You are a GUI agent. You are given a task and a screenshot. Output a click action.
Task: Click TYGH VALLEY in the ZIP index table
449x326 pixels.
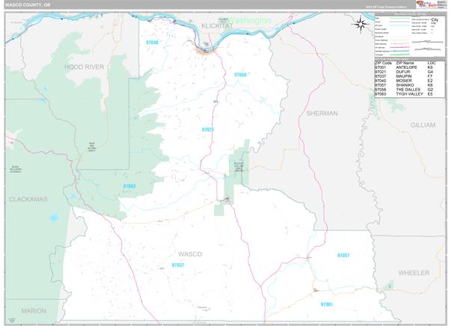click(x=409, y=94)
